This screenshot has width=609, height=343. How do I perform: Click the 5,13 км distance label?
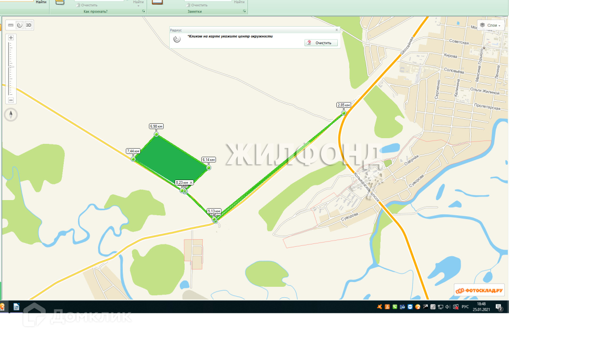(x=214, y=211)
